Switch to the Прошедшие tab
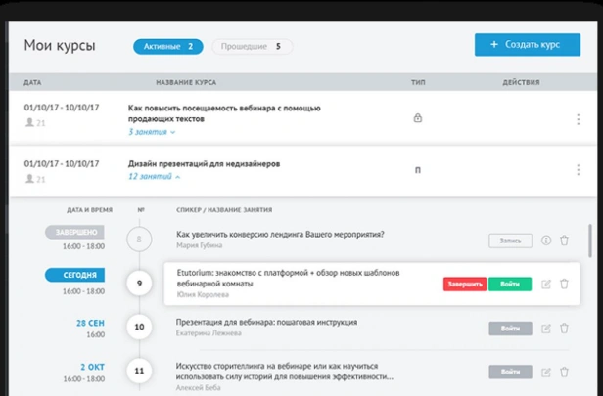The image size is (603, 396). pos(253,47)
